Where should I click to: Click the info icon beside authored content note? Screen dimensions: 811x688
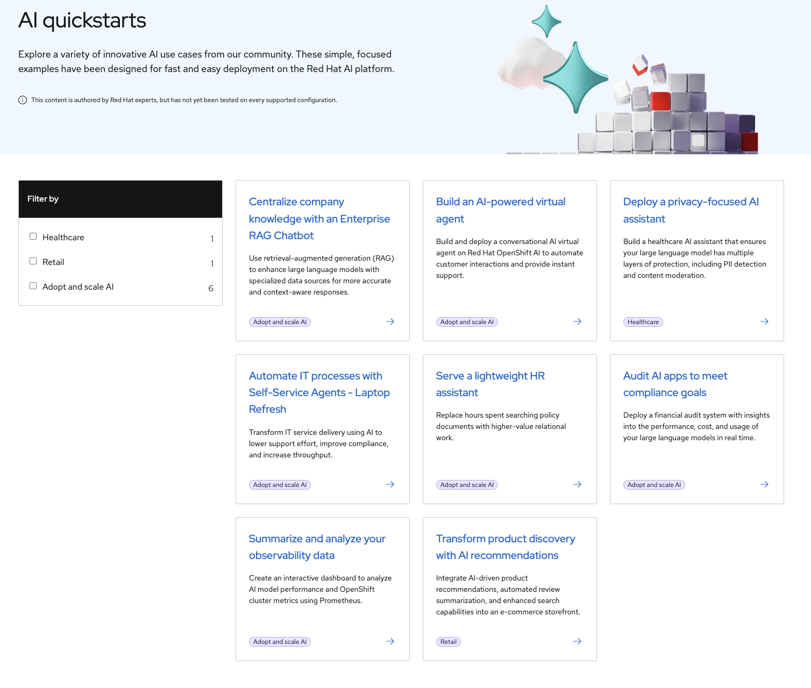point(23,100)
